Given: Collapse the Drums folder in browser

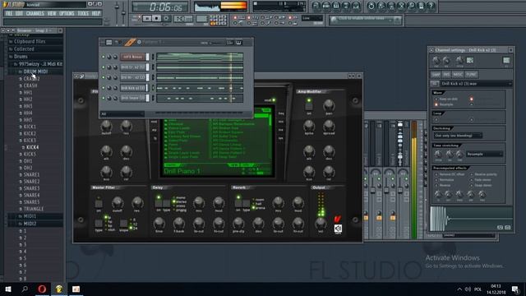Looking at the screenshot, I should coord(21,57).
